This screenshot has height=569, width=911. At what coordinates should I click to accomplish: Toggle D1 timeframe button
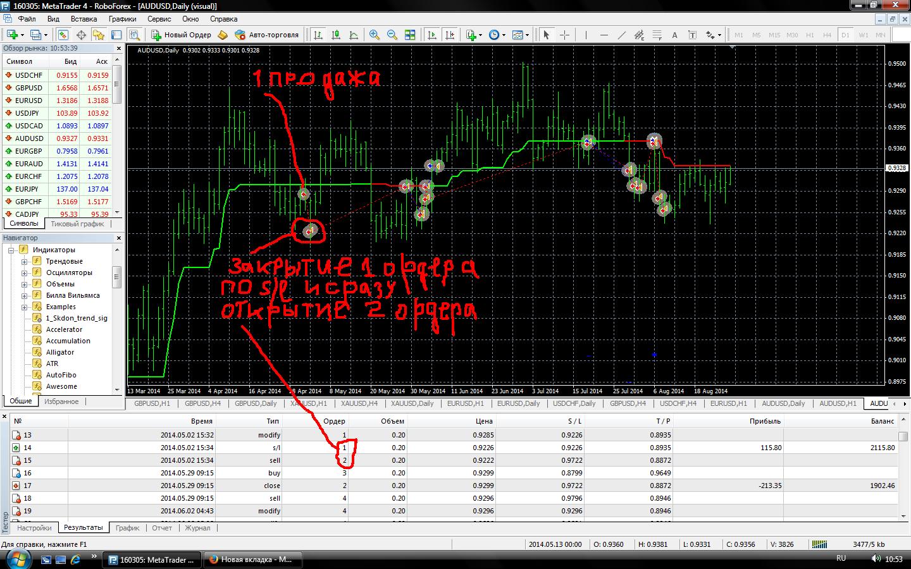(845, 35)
